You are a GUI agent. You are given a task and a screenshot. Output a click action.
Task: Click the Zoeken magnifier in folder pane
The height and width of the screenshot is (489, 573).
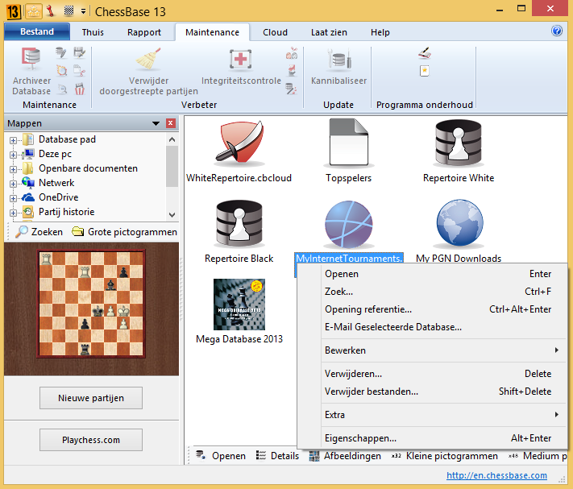coord(39,232)
